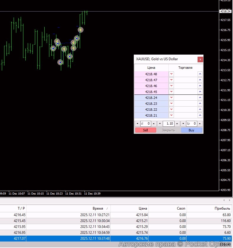Click the lot volume field showing 1.10
Image resolution: width=233 pixels, height=248 pixels.
[x=168, y=124]
